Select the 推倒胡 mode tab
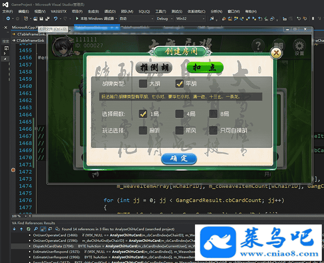Screen dimensions: 324x263 click(153, 68)
